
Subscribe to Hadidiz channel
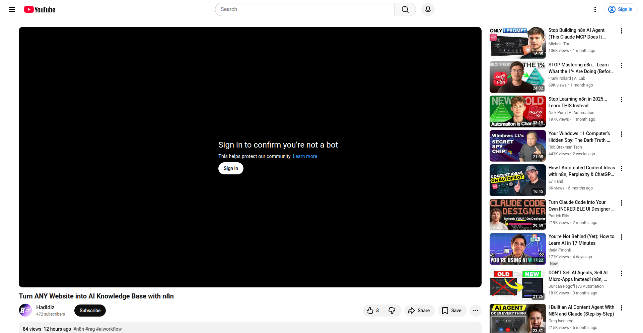(90, 311)
